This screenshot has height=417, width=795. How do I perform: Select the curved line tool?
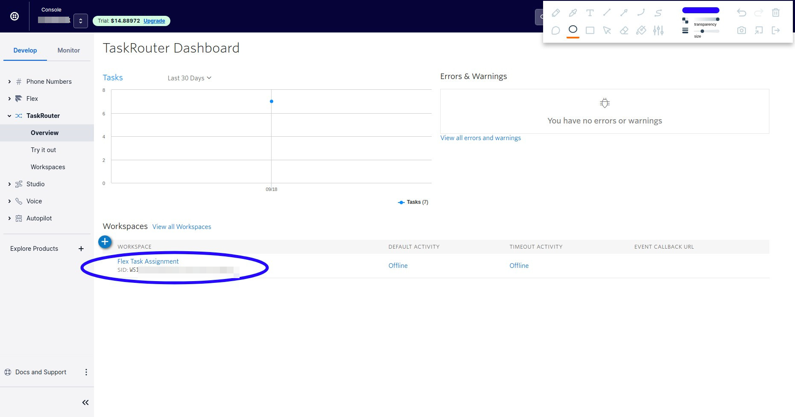(641, 13)
